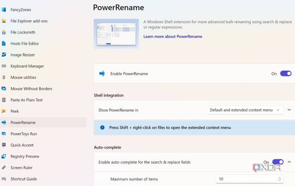295x186 pixels.
Task: Adjust the Maximum number of items stepper arrows
Action: coord(280,179)
